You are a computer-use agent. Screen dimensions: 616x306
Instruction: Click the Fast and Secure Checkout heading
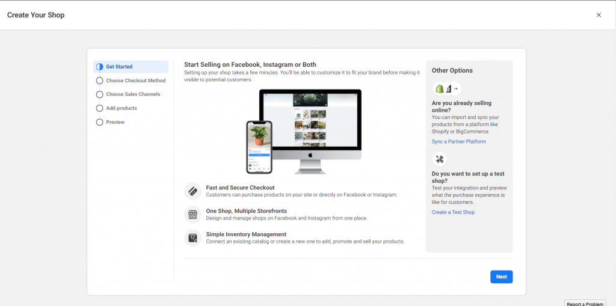click(241, 188)
